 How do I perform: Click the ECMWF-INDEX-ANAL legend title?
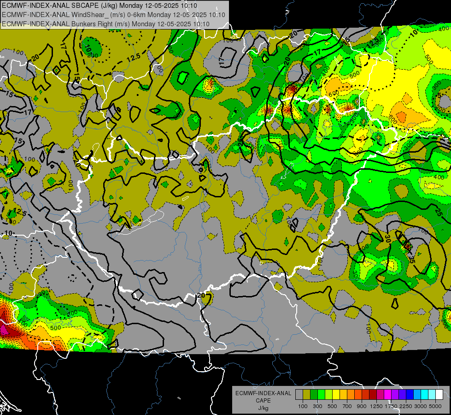pyautogui.click(x=263, y=393)
